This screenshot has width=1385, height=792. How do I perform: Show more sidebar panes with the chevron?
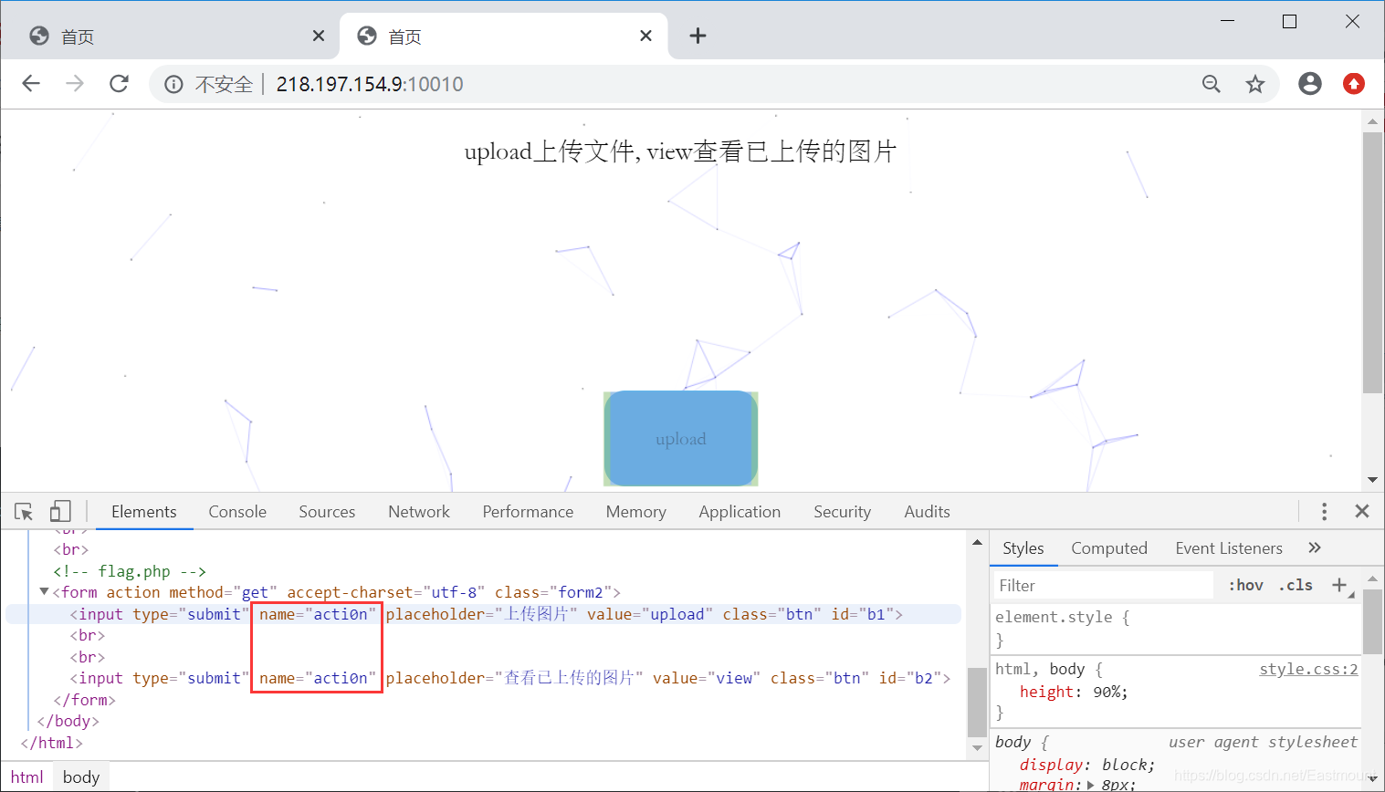(x=1315, y=548)
